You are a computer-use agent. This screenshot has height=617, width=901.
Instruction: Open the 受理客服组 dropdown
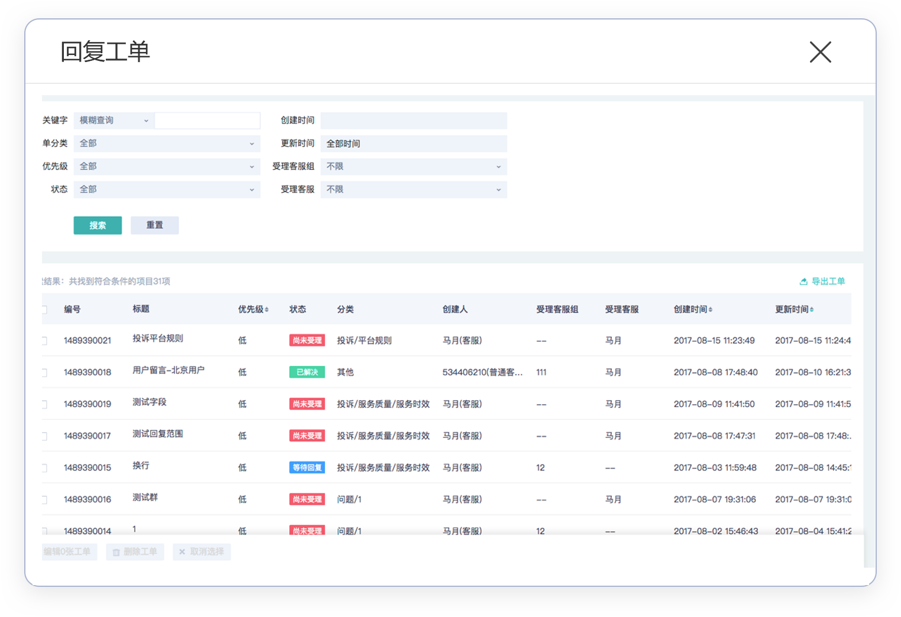pyautogui.click(x=413, y=167)
